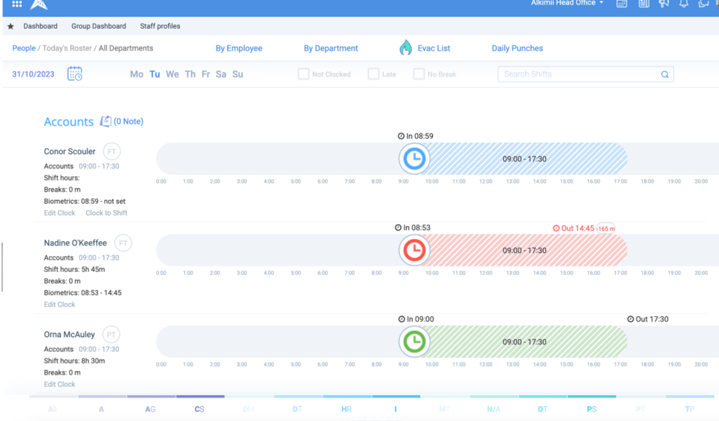Select Saturday in the week day selector

point(221,74)
